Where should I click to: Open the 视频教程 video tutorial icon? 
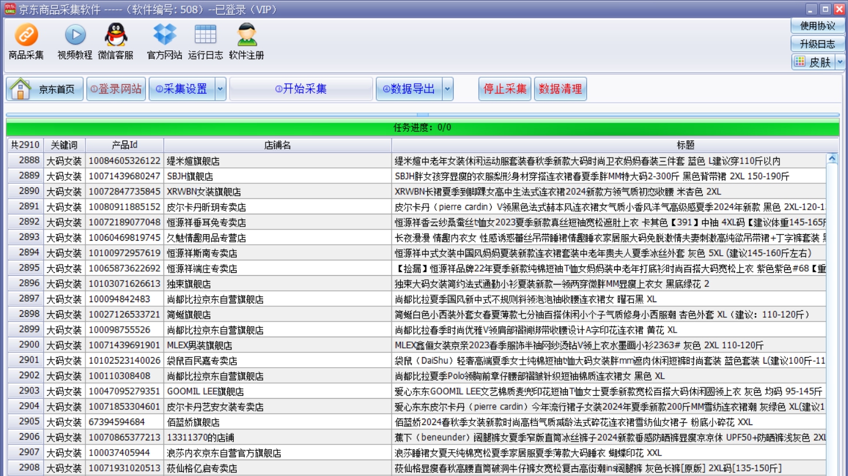[x=75, y=35]
